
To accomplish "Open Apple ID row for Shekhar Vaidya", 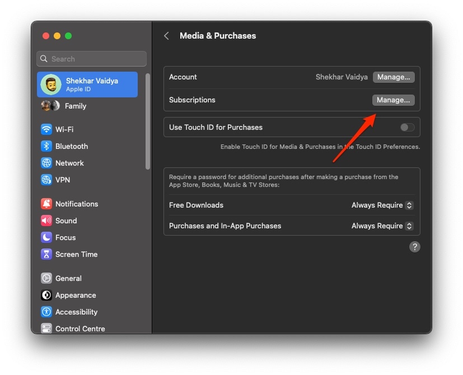I will [x=87, y=85].
